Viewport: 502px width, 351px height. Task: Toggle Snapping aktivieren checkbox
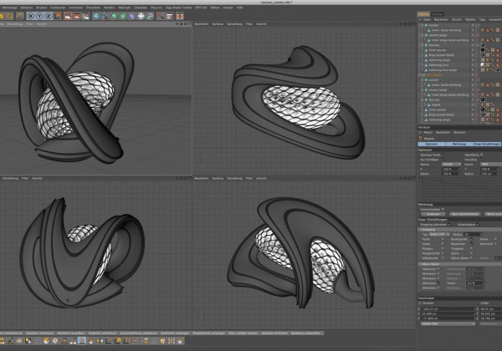click(450, 225)
